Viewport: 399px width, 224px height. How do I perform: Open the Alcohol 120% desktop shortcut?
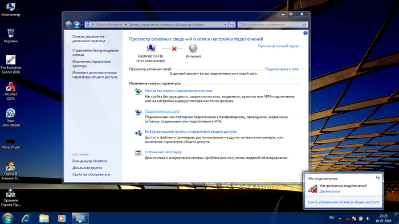click(x=10, y=91)
